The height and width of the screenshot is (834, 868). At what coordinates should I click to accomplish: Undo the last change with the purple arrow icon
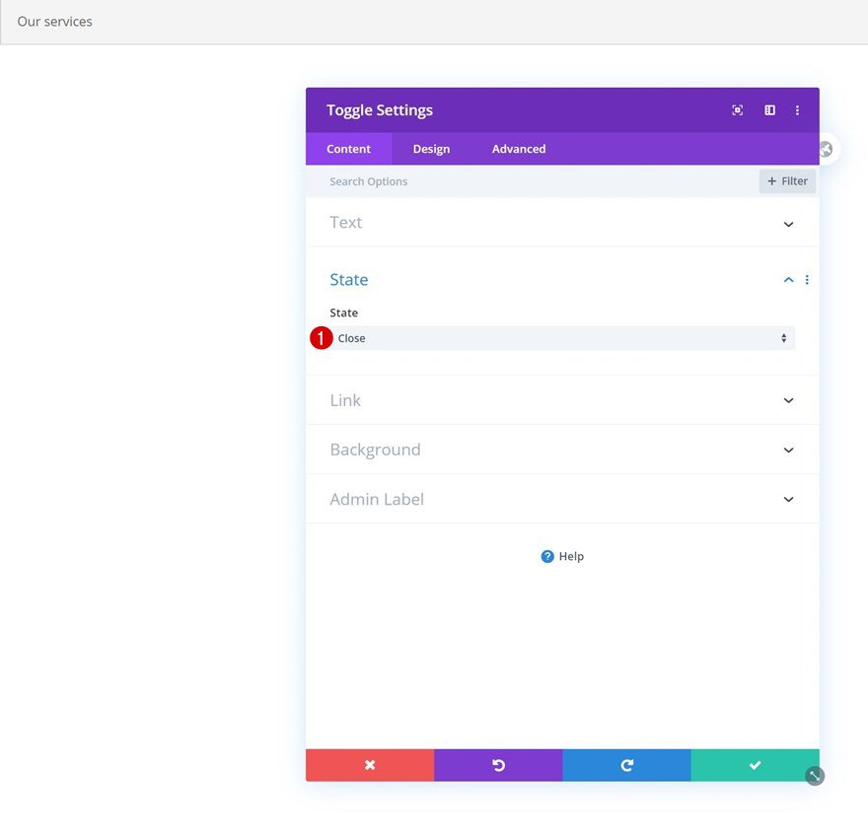[x=497, y=764]
